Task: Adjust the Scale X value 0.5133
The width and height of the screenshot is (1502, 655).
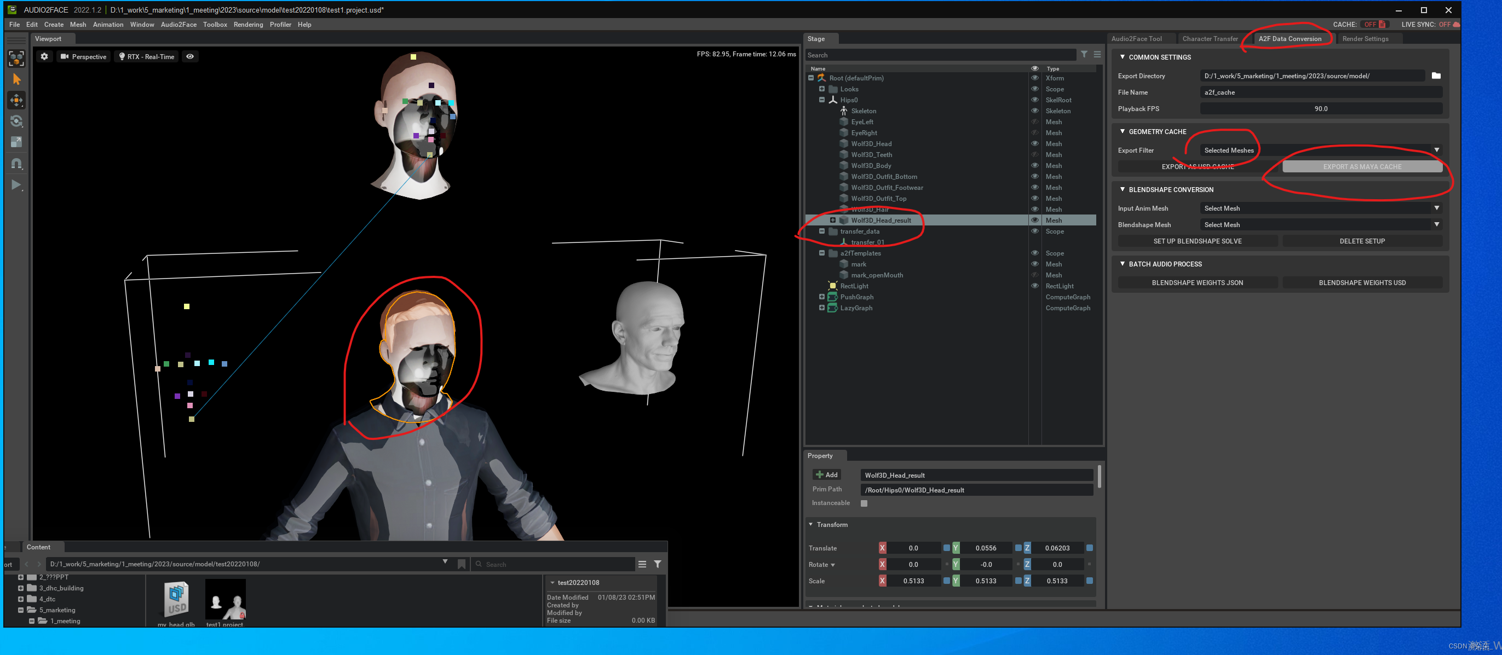Action: click(x=913, y=582)
